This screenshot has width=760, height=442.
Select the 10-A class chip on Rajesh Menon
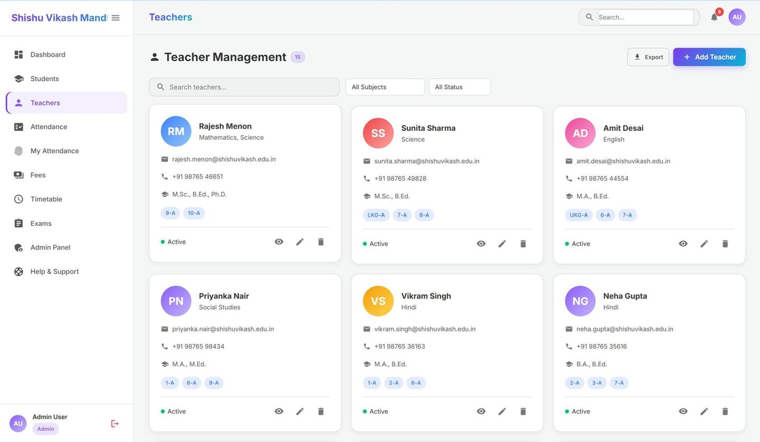194,213
